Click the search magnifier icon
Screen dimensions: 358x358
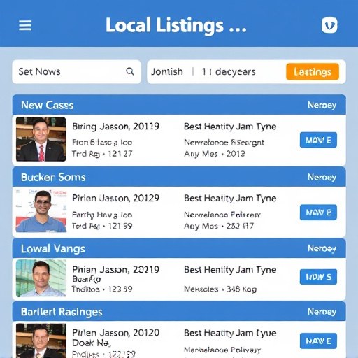[130, 71]
